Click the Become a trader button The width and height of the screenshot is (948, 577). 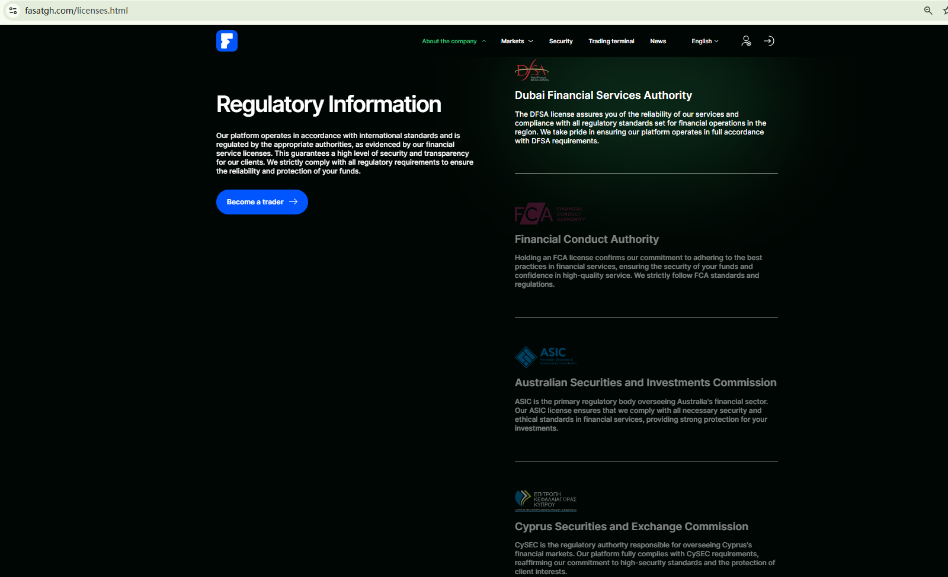coord(262,202)
